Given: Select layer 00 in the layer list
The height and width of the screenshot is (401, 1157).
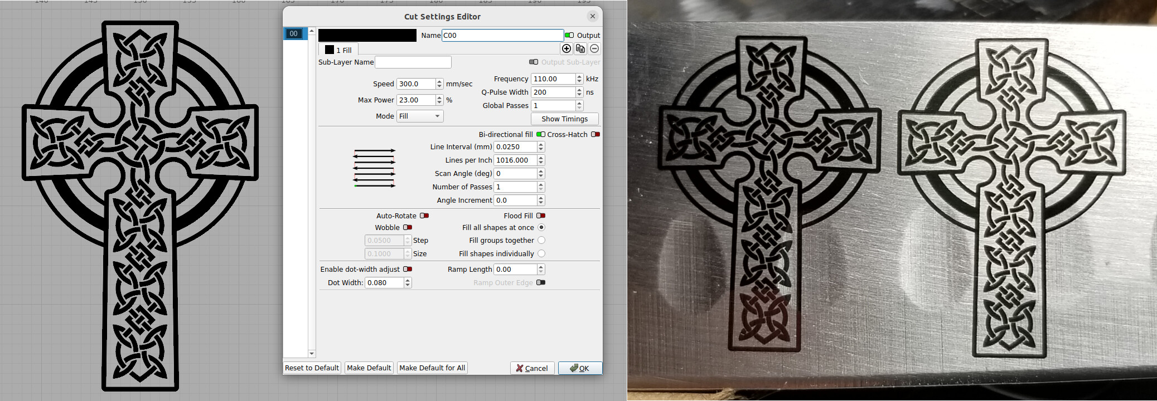Looking at the screenshot, I should pos(294,33).
